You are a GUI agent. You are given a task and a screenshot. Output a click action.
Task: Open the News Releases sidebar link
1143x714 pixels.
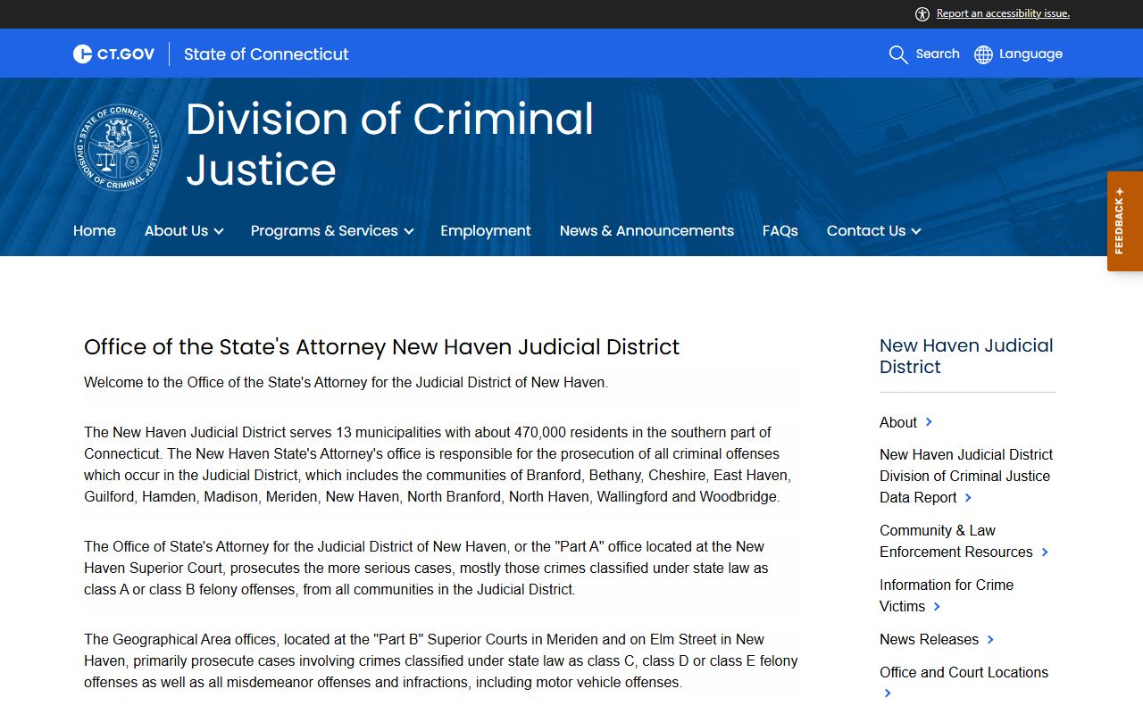click(x=929, y=639)
